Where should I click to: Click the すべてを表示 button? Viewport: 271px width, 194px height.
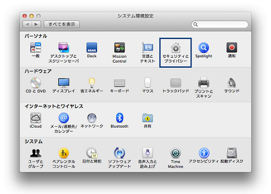click(x=62, y=24)
